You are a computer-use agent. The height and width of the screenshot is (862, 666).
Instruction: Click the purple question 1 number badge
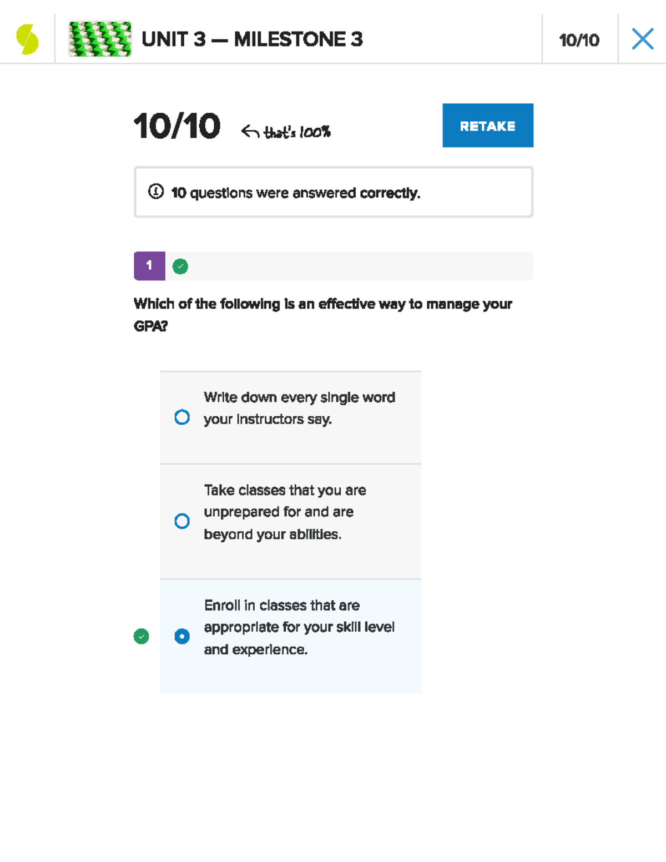[x=149, y=266]
